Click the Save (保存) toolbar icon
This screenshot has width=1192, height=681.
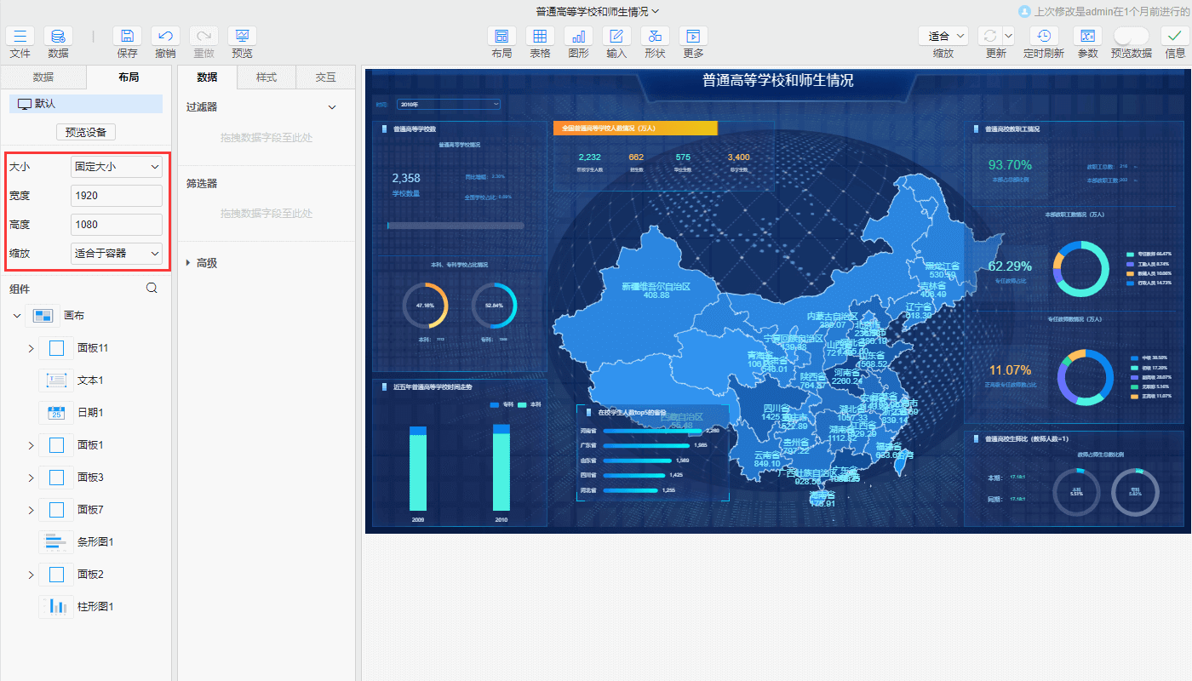127,37
